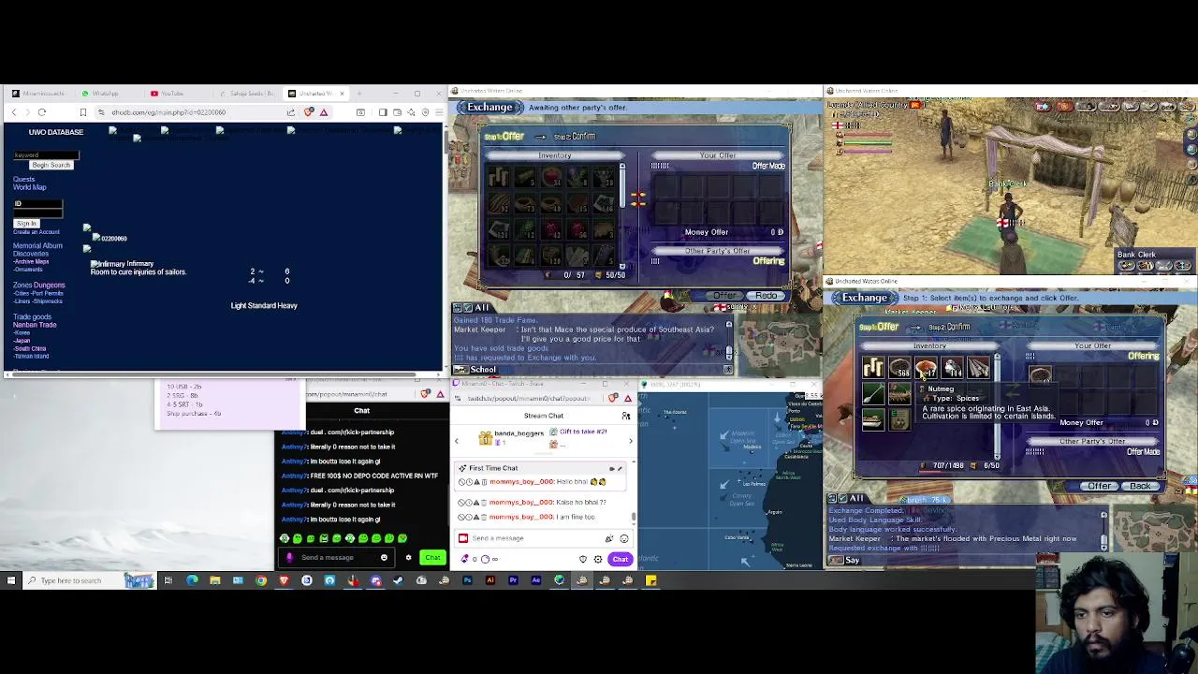The height and width of the screenshot is (674, 1198).
Task: Open Trade goods link in sidebar
Action: tap(32, 316)
